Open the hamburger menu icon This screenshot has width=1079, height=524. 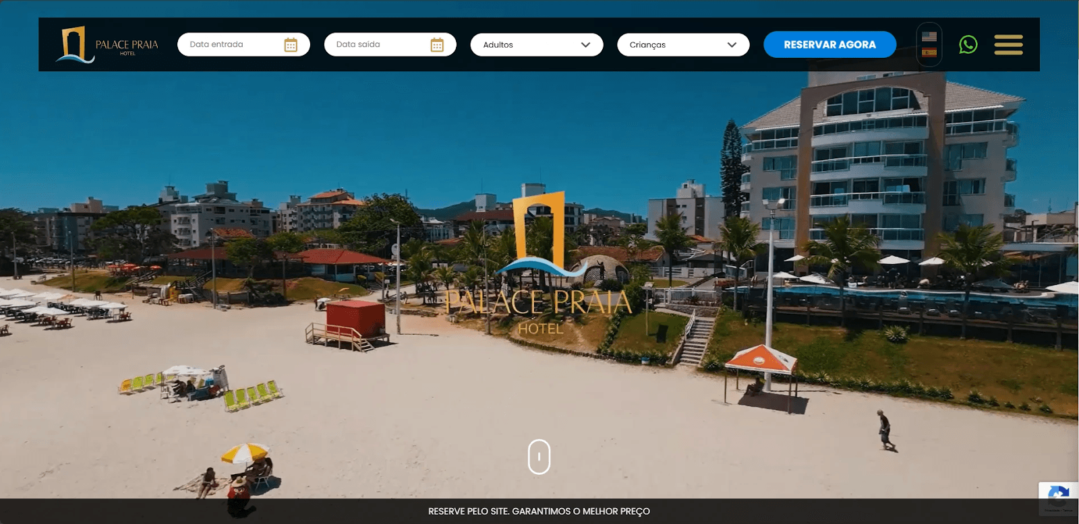click(1008, 44)
